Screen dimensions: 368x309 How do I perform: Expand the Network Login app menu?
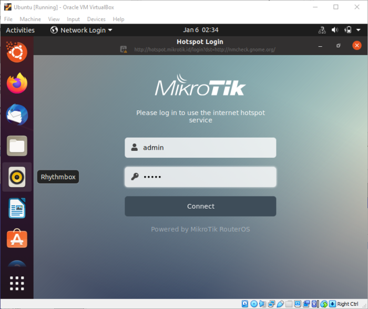81,30
